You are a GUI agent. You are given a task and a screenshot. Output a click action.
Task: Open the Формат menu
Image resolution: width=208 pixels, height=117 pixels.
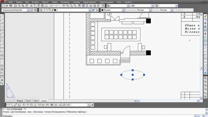45,2
